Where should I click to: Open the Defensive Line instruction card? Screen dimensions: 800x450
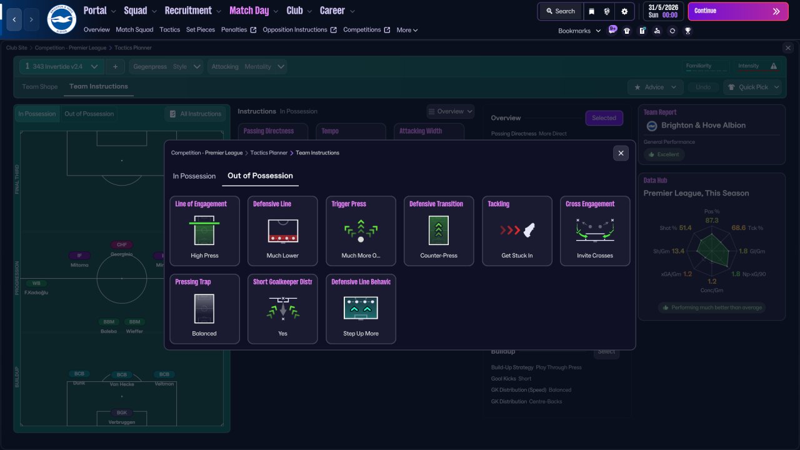pyautogui.click(x=282, y=231)
